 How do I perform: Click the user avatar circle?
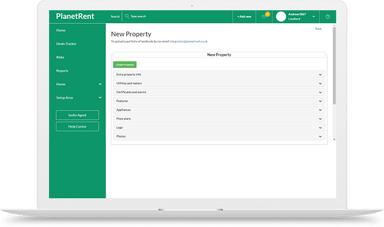pos(281,16)
